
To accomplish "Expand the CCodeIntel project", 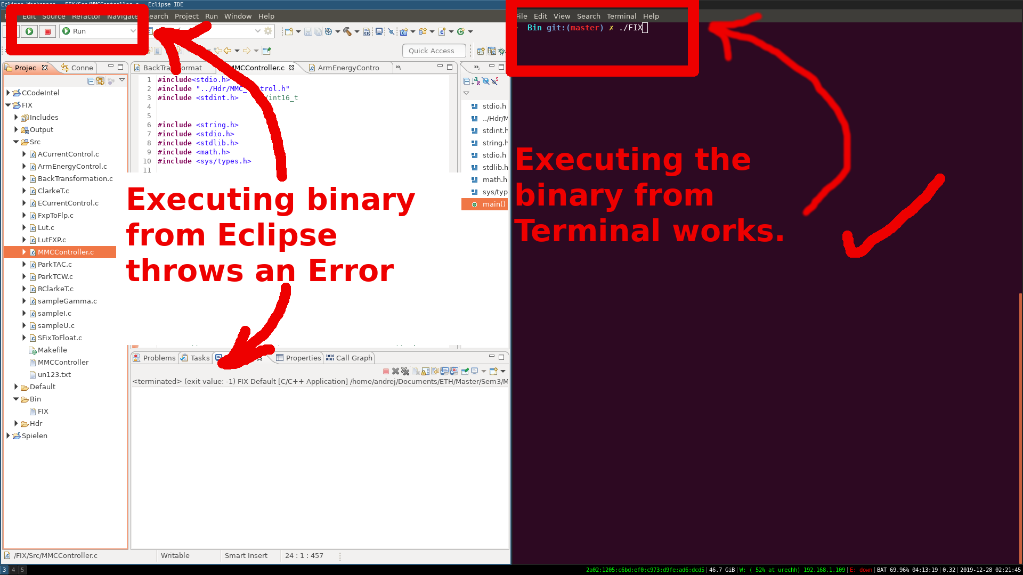I will (8, 93).
